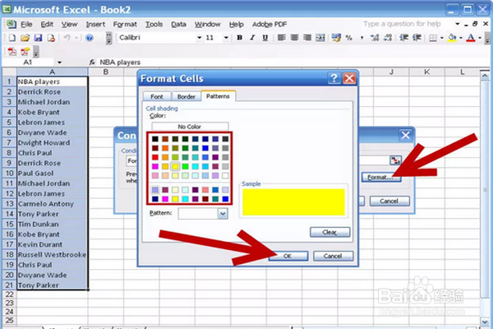
Task: Click the New workbook icon
Action: click(x=12, y=38)
